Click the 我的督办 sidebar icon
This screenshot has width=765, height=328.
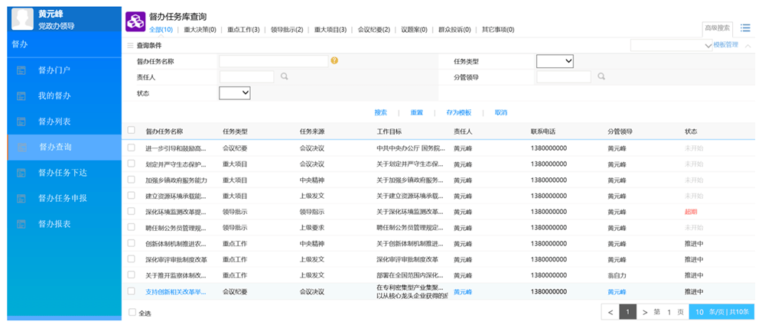[x=21, y=96]
